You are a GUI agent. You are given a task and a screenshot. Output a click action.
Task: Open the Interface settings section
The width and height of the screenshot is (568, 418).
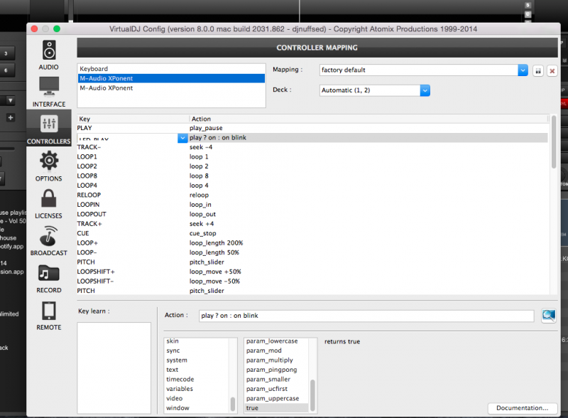(49, 92)
